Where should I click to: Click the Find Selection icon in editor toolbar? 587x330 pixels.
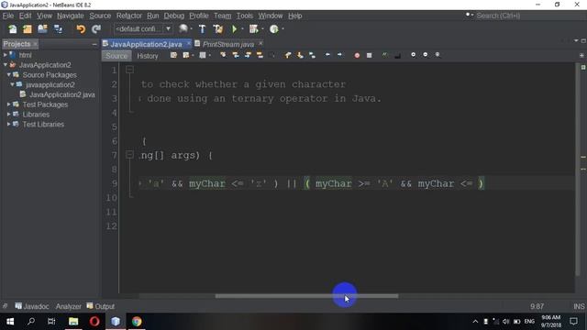click(x=223, y=55)
